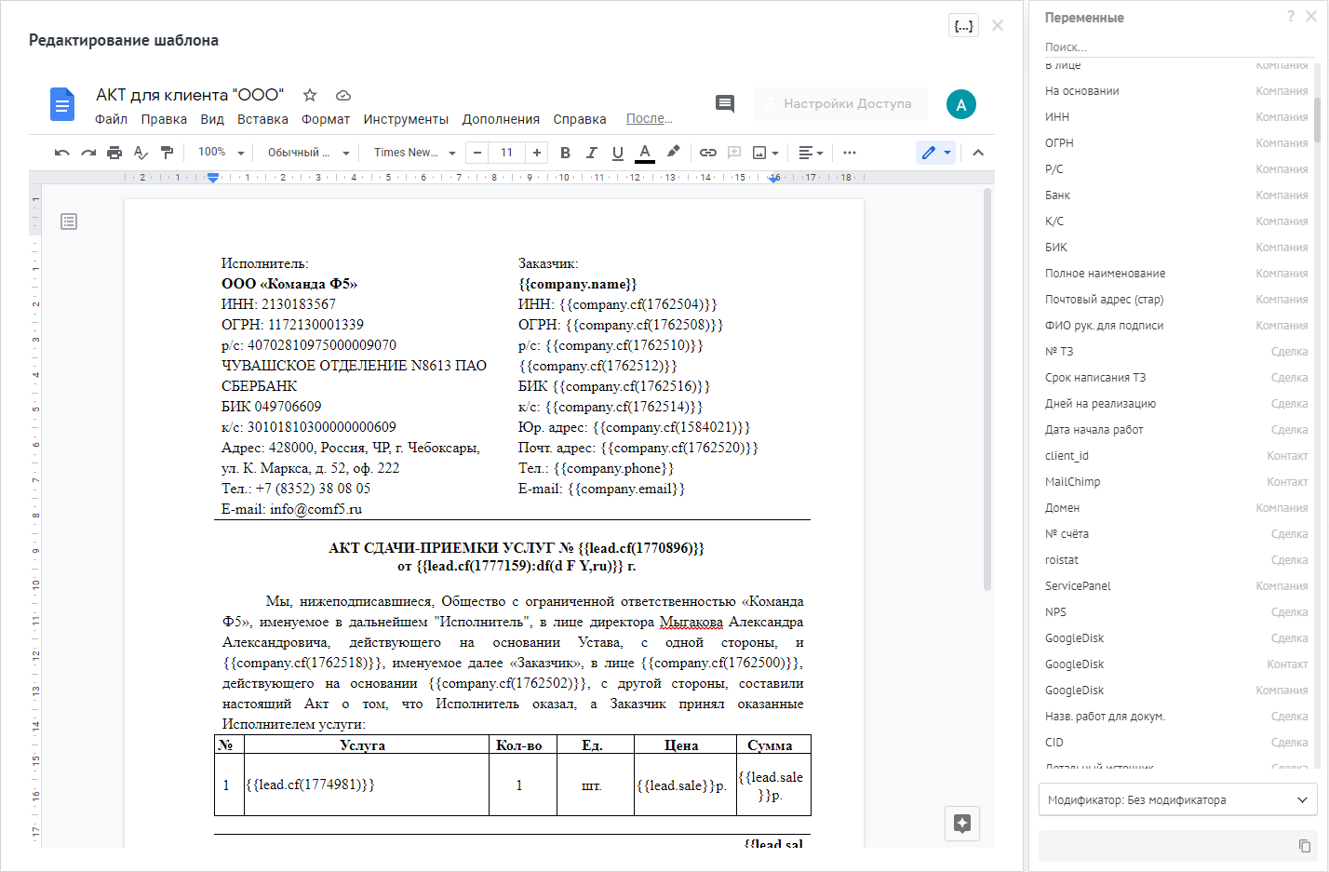
Task: Open the Файл menu
Action: [111, 119]
